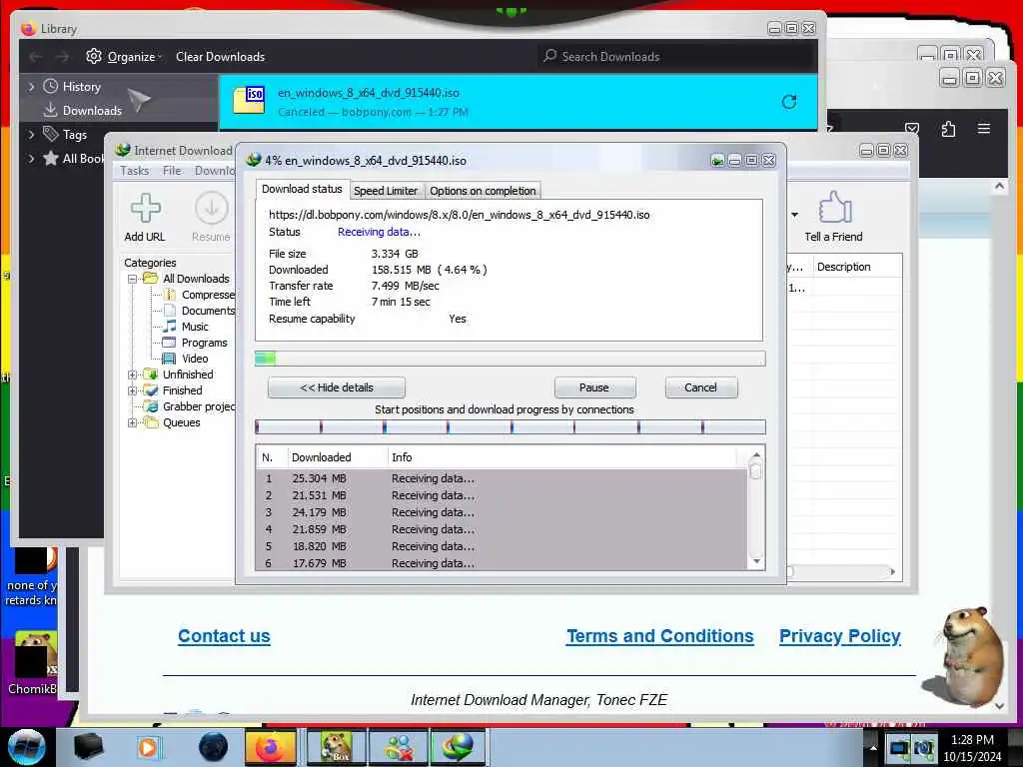Select the Documents category
Image resolution: width=1023 pixels, height=767 pixels.
[199, 311]
